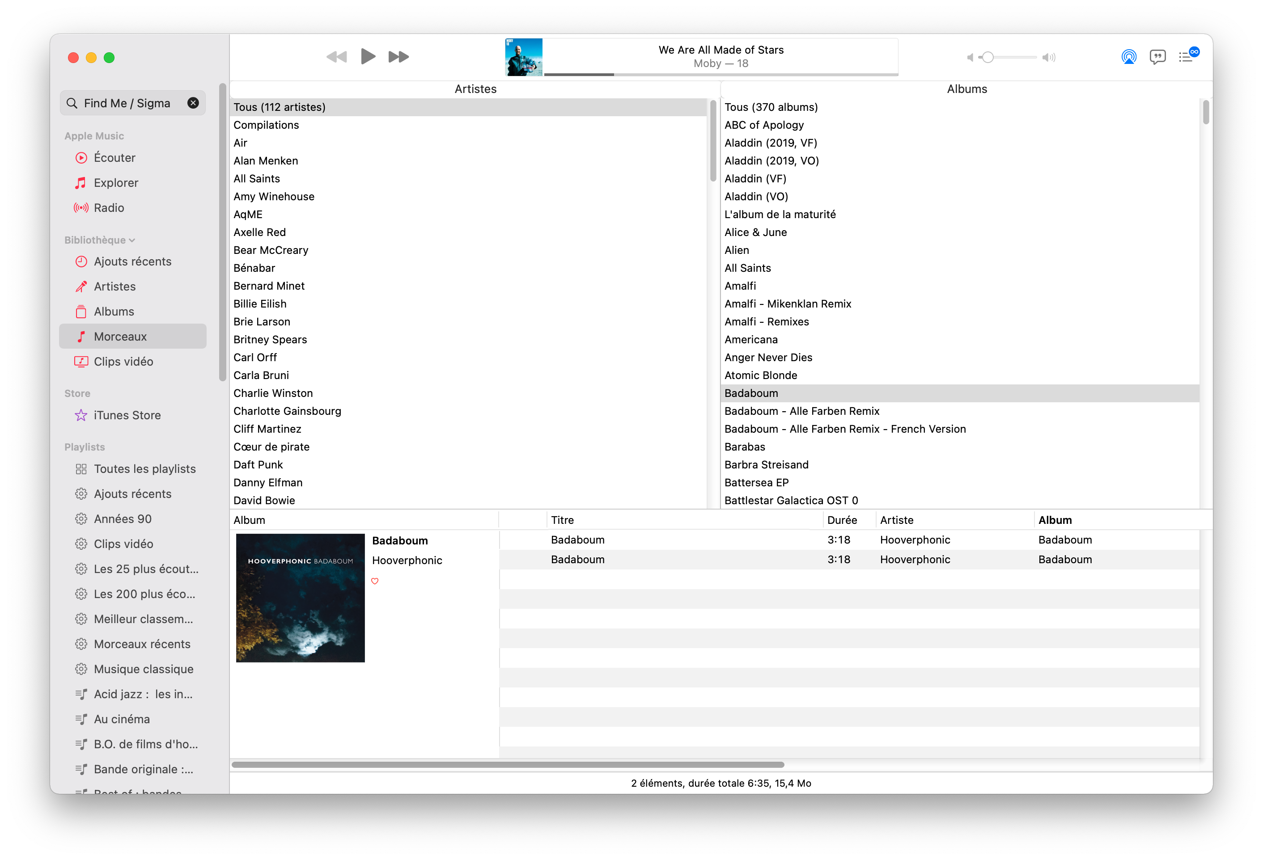This screenshot has height=860, width=1263.
Task: Toggle the heart favorite under Hooverphonic
Action: tap(375, 581)
